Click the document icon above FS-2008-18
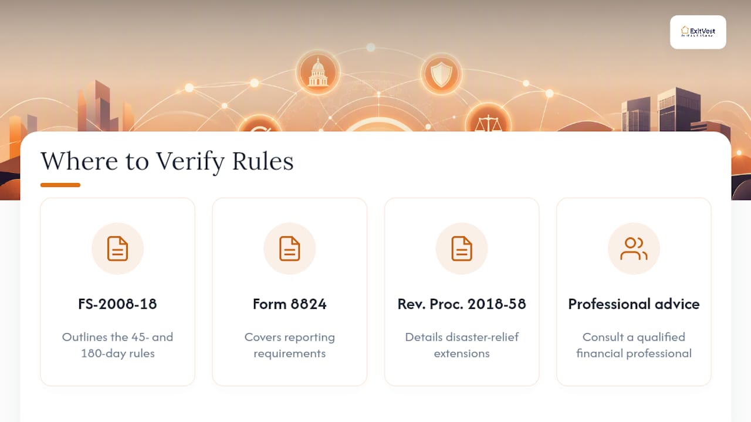The image size is (751, 422). click(117, 249)
